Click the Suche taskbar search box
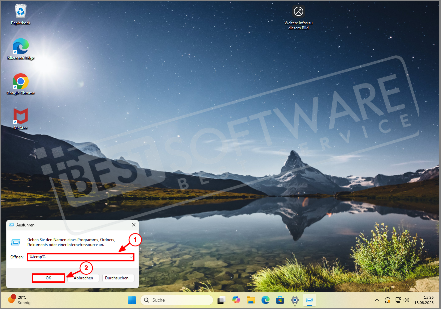This screenshot has height=309, width=441. point(177,300)
